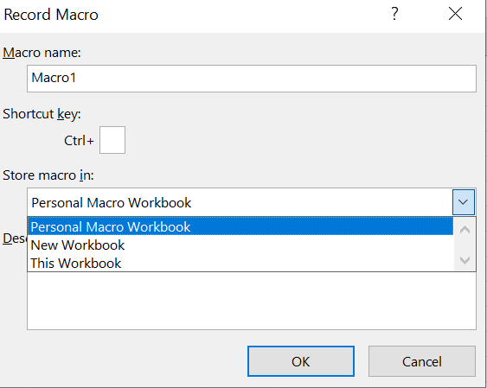Click inside the Description text area
The width and height of the screenshot is (487, 388).
(252, 301)
